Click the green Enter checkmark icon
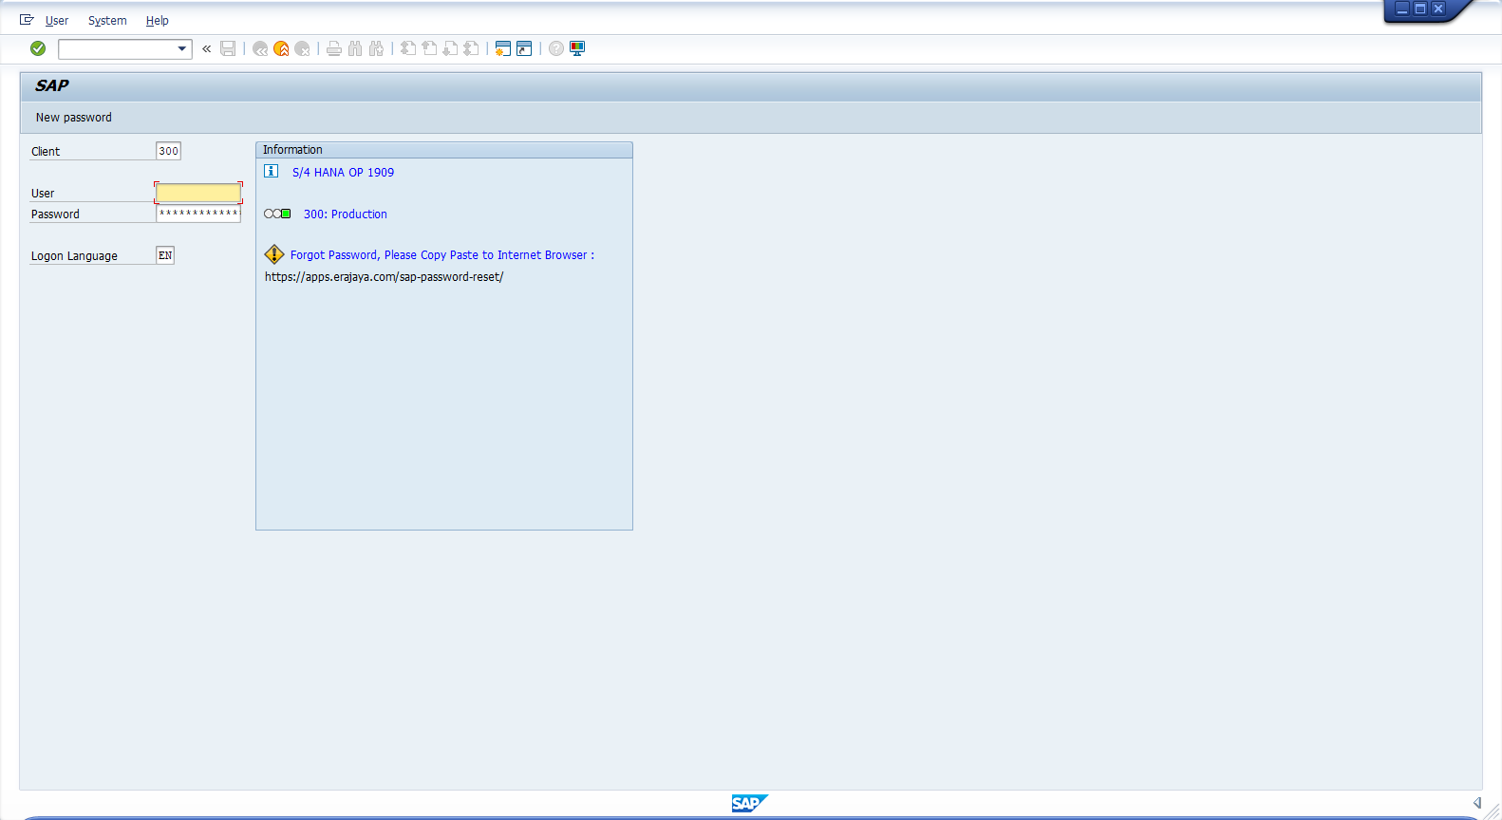 click(38, 48)
